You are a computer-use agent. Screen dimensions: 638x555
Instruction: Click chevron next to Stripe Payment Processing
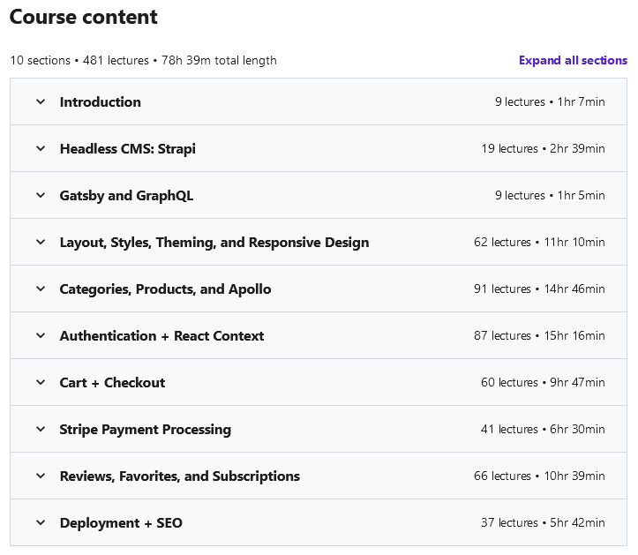[x=41, y=430]
